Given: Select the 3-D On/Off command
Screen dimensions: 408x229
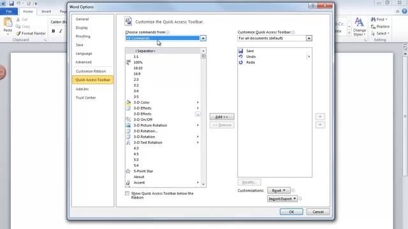Looking at the screenshot, I should coord(163,120).
